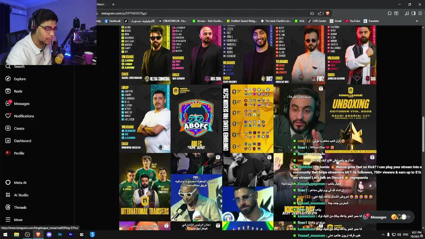Open Windows Start menu
Screen dimensions: 425x239
5,234
